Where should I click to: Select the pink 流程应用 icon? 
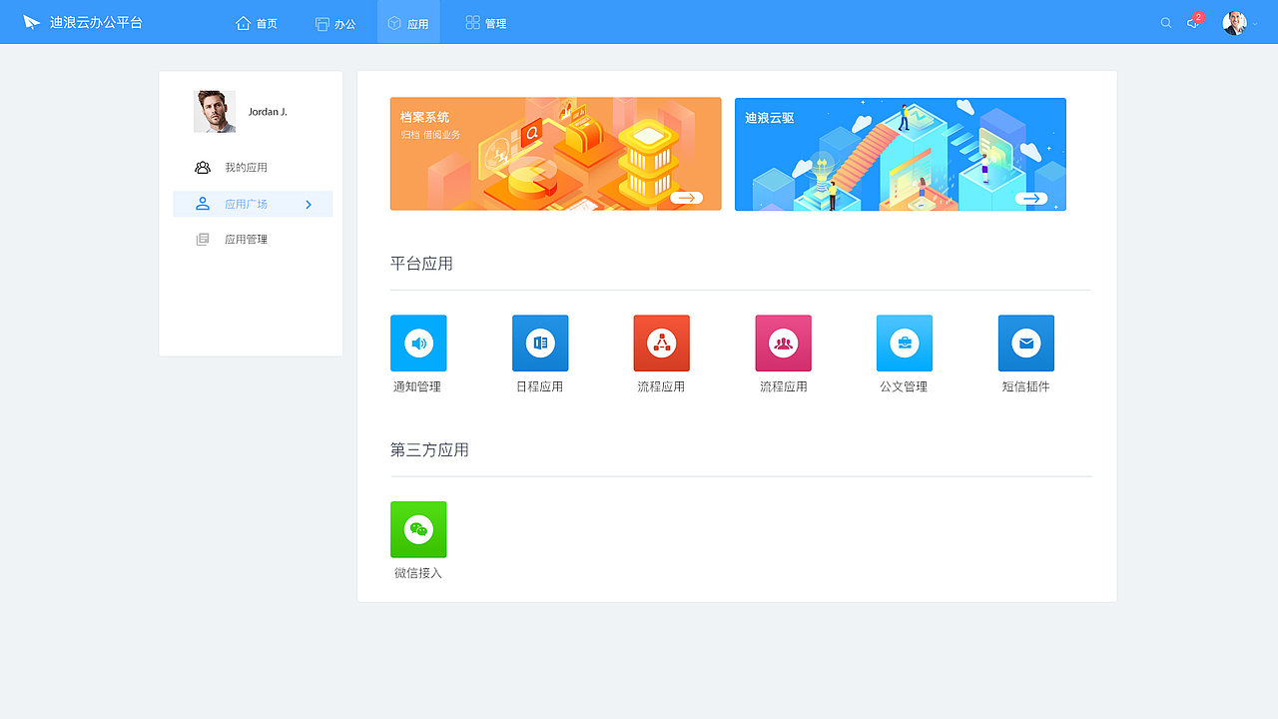783,343
